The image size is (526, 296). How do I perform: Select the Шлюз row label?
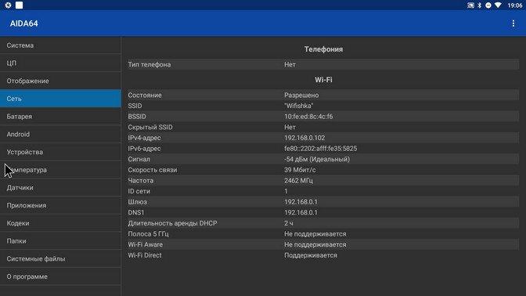[x=137, y=202]
